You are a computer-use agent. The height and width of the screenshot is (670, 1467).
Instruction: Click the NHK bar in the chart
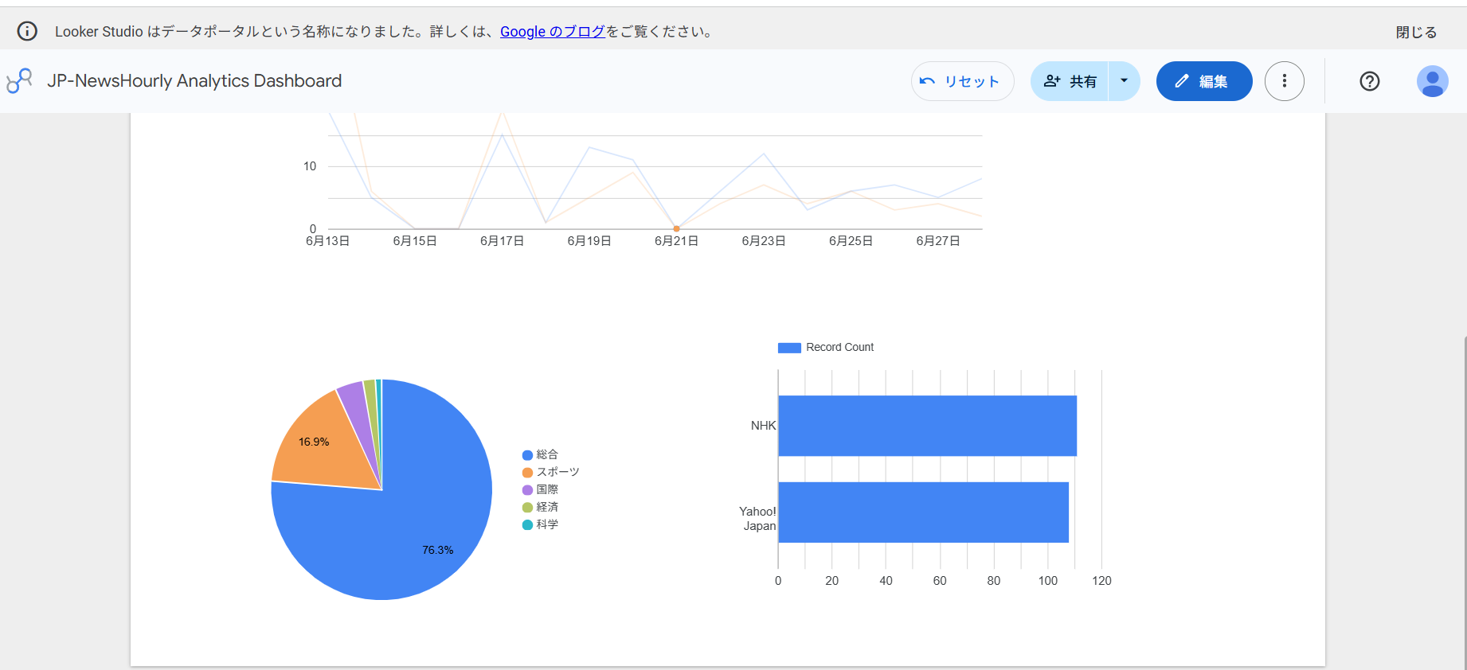[x=927, y=426]
